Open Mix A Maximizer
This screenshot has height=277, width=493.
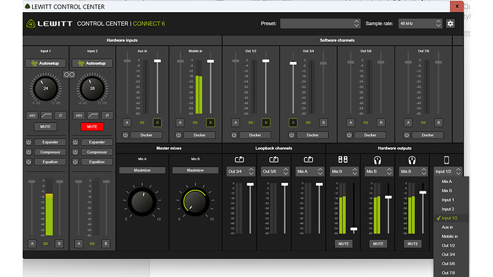[x=142, y=170]
